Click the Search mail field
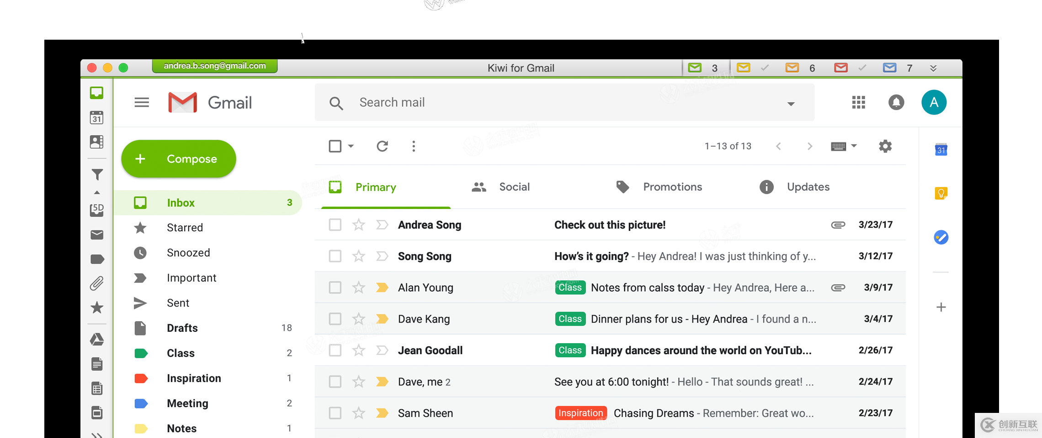 coord(564,103)
